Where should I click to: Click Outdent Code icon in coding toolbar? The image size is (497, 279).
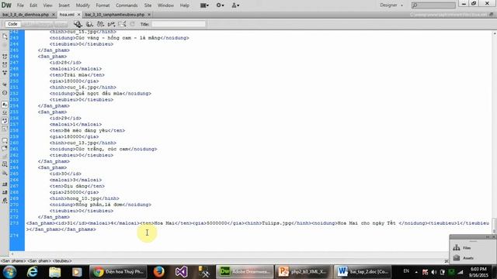coord(5,192)
